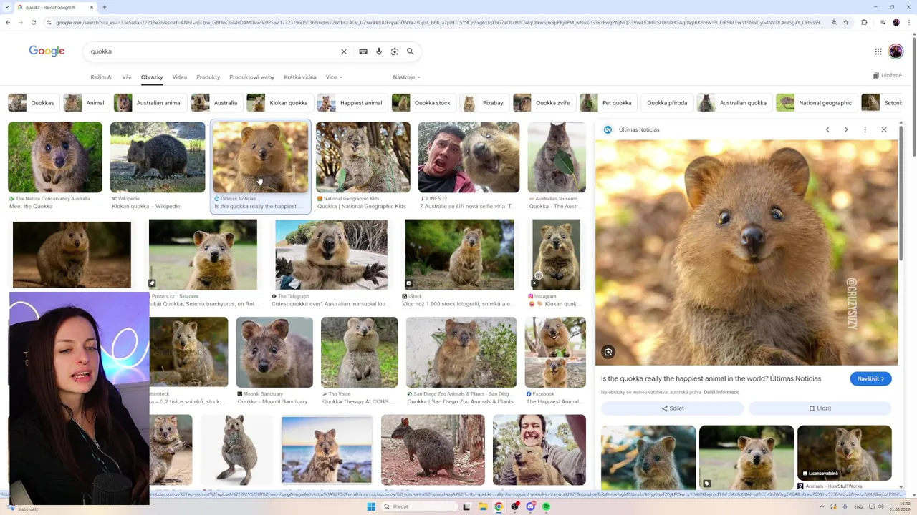917x515 pixels.
Task: Open the browser extensions puzzle icon
Action: point(864,22)
